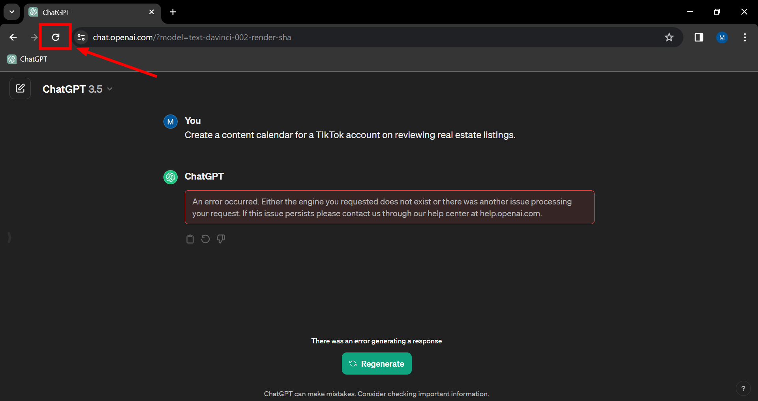Open the browser side panel
This screenshot has height=401, width=758.
(x=699, y=37)
